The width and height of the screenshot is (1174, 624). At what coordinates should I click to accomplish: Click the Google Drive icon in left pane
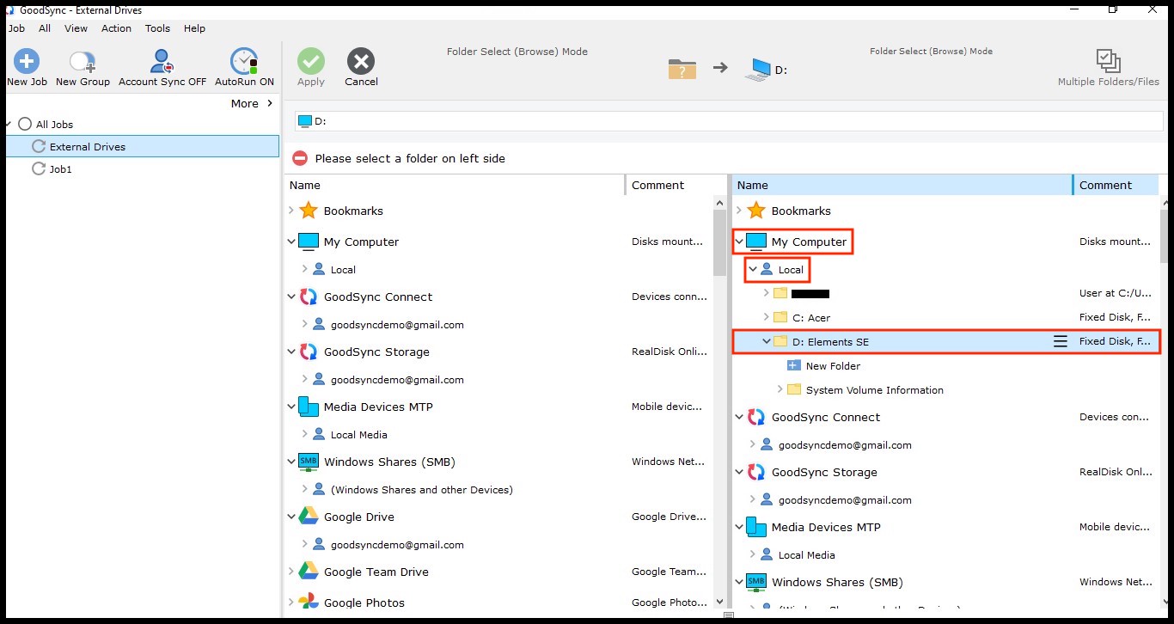[309, 517]
